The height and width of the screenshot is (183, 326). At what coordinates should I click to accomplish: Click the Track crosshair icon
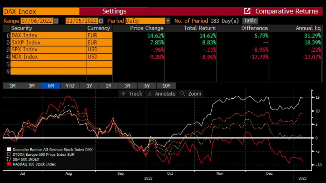[x=123, y=94]
